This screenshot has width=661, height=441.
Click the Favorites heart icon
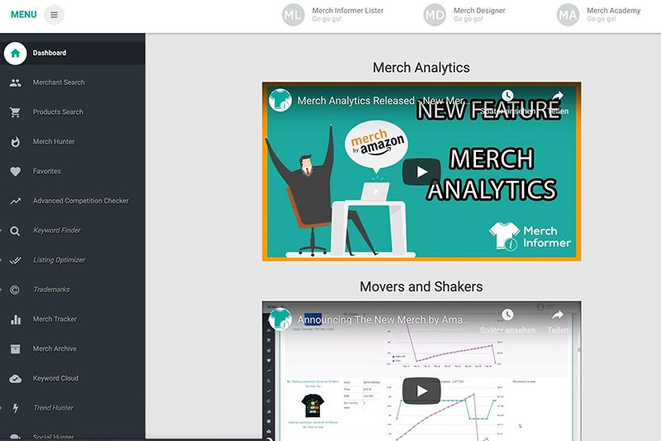pyautogui.click(x=15, y=172)
